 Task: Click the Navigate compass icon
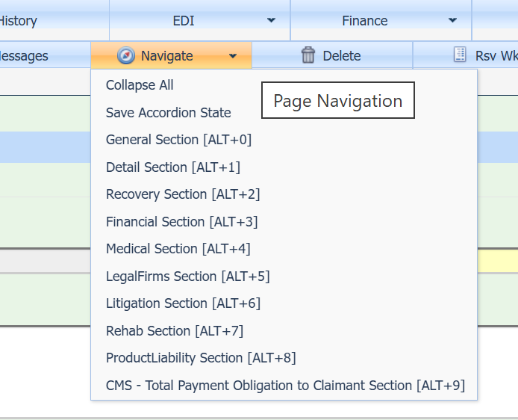click(126, 55)
